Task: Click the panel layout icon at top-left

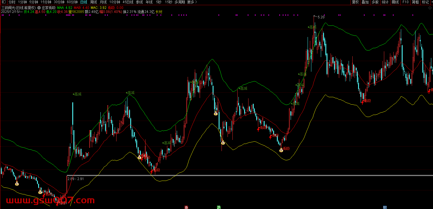Action: coord(3,2)
